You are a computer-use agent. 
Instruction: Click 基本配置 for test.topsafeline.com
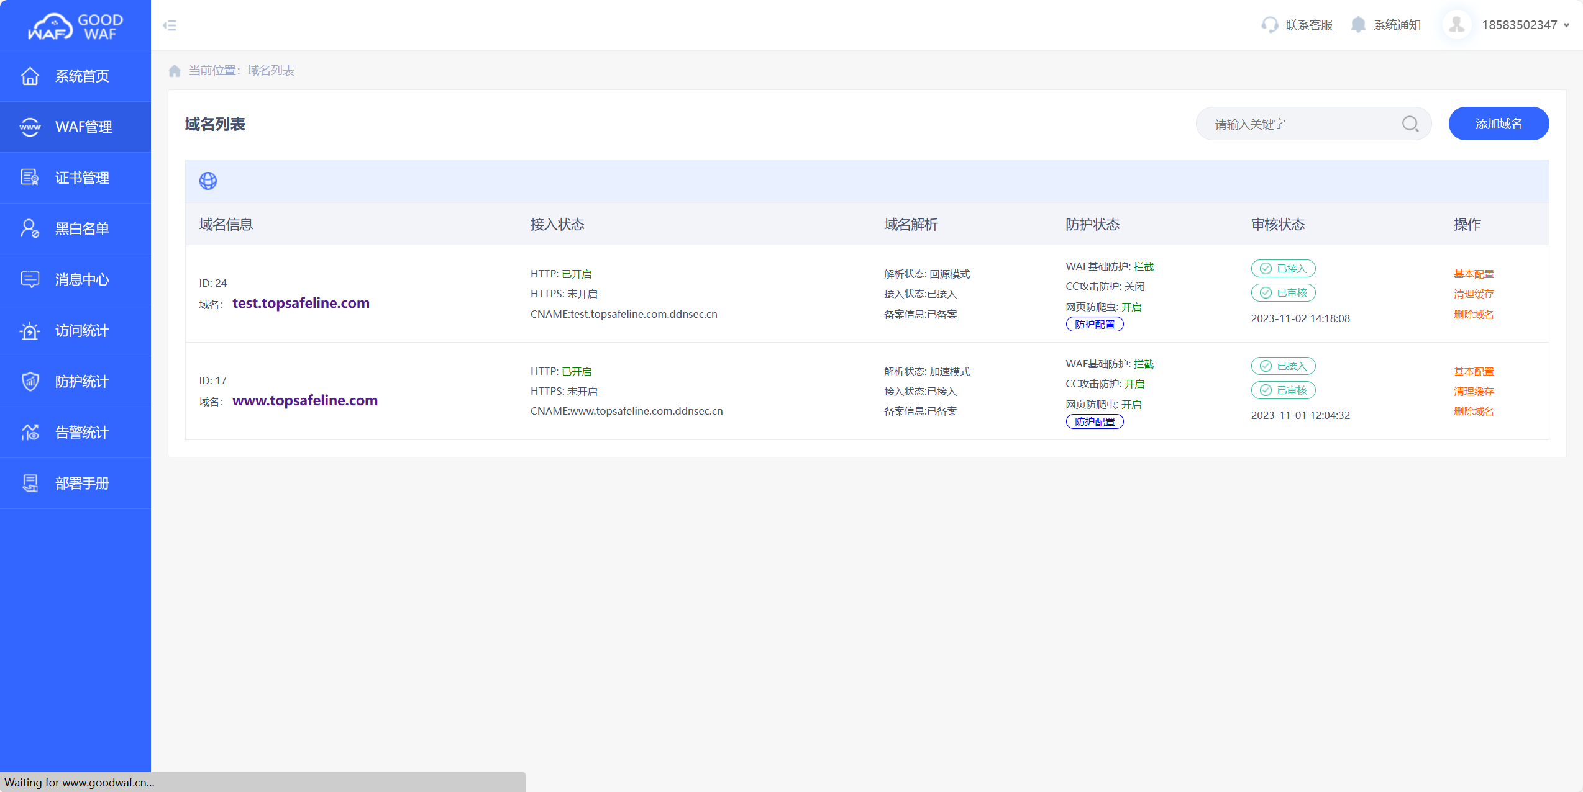tap(1474, 274)
